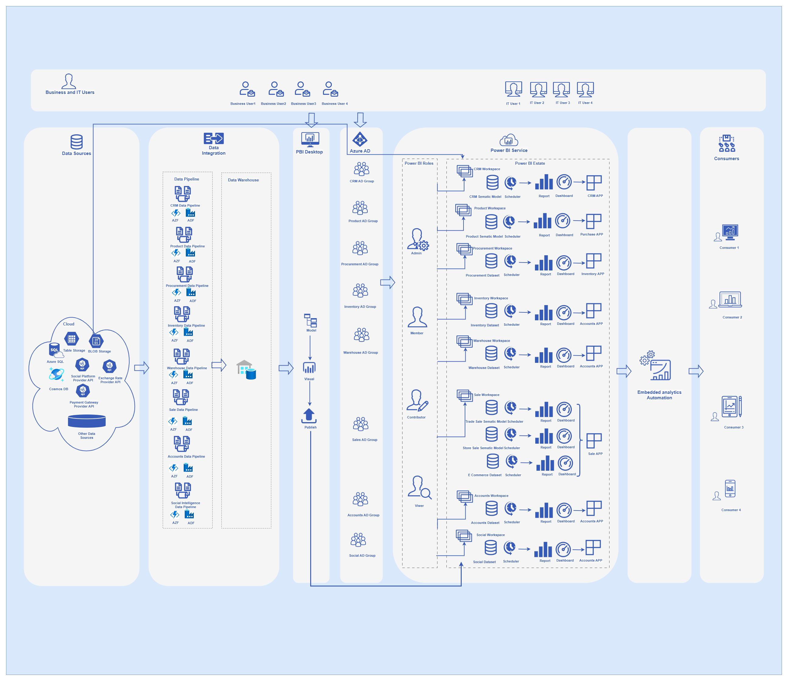
Task: Select the Consumers header icon
Action: tap(726, 144)
